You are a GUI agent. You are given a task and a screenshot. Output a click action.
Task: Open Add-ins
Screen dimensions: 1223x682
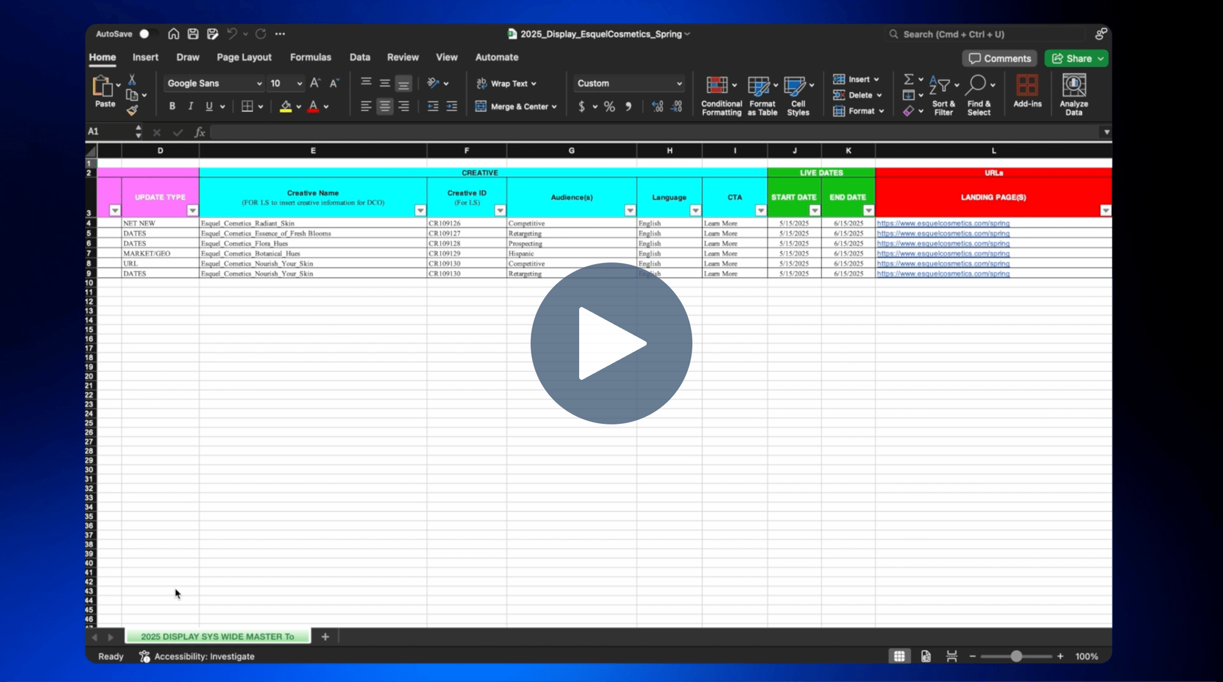pos(1027,91)
